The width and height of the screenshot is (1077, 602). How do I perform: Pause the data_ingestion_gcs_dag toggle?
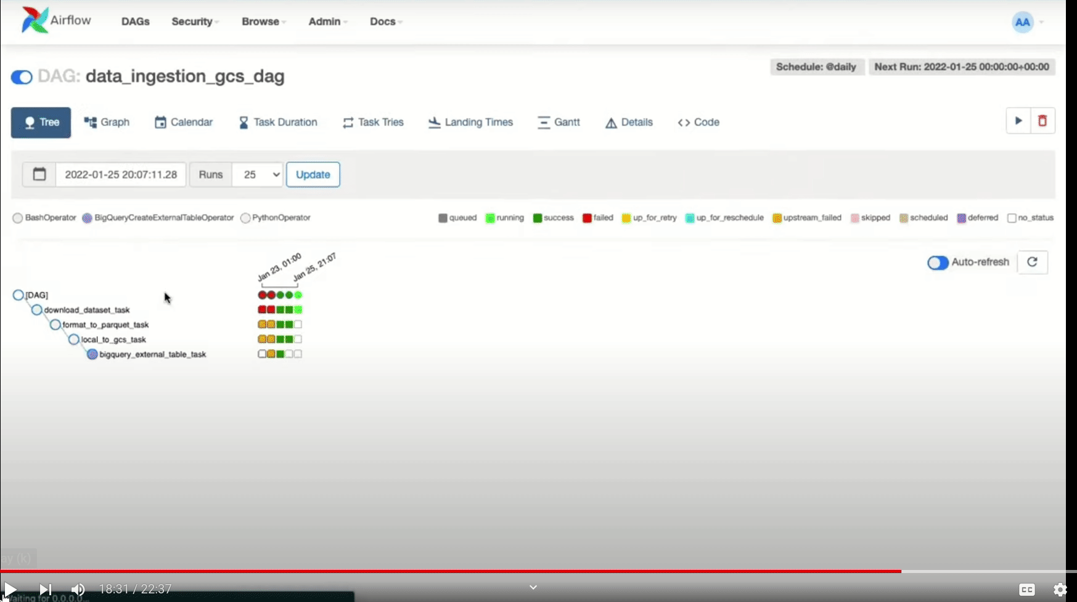click(22, 77)
